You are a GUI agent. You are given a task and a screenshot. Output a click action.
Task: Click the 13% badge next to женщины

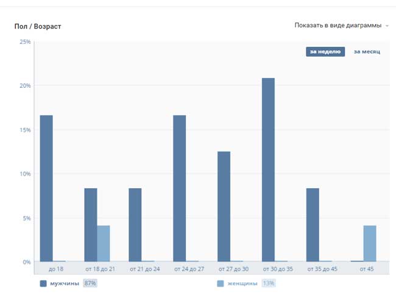coord(268,284)
